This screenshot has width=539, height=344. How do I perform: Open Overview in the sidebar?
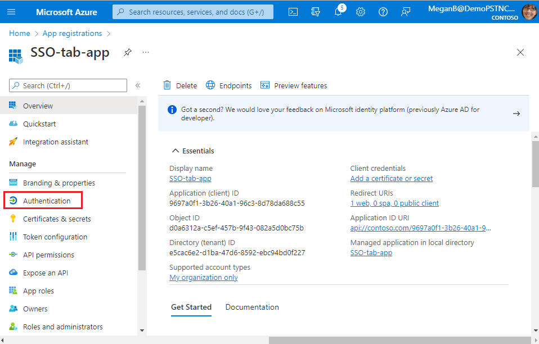(69, 106)
